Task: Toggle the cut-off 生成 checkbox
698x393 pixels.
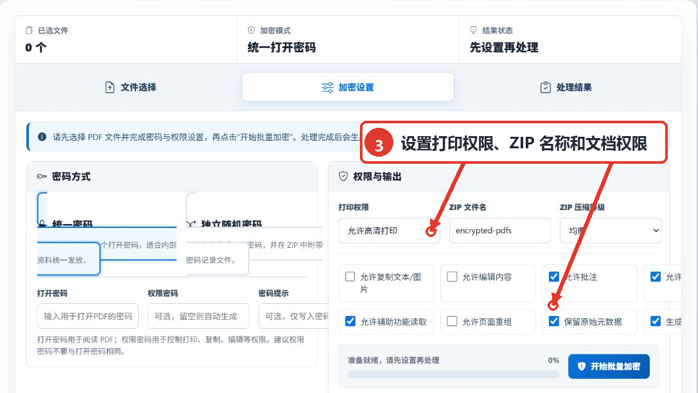Action: click(x=656, y=322)
